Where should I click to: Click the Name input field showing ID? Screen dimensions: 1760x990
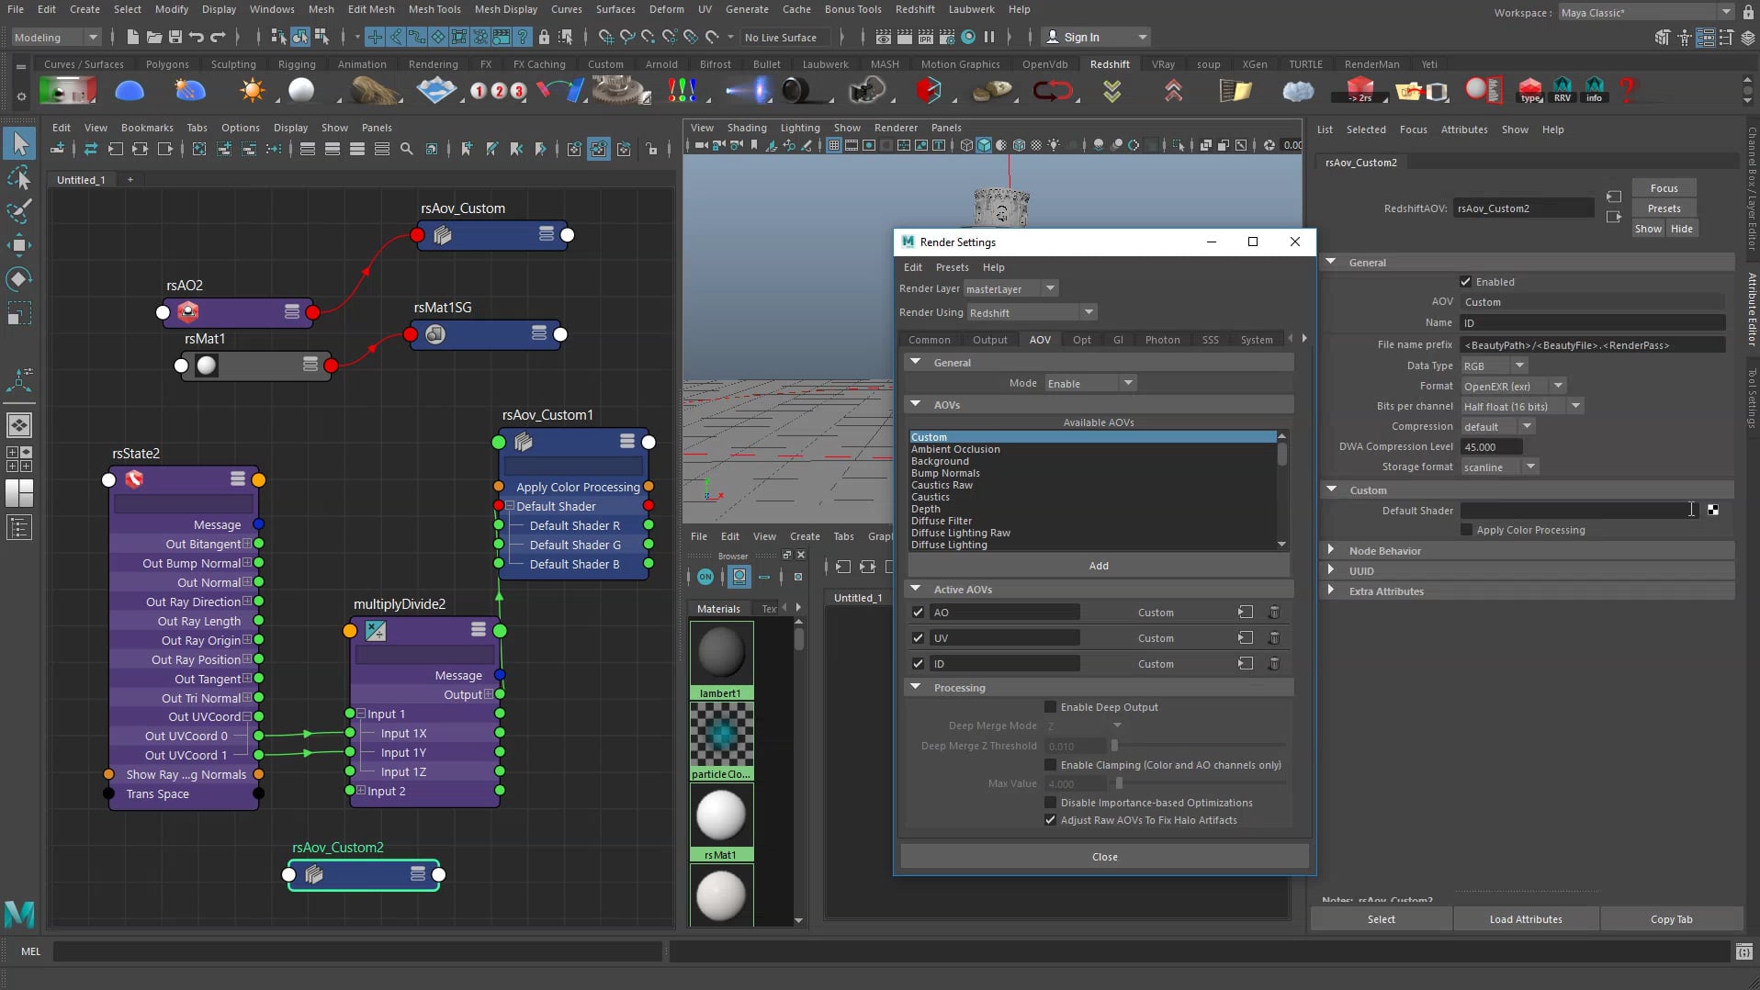tap(1594, 322)
